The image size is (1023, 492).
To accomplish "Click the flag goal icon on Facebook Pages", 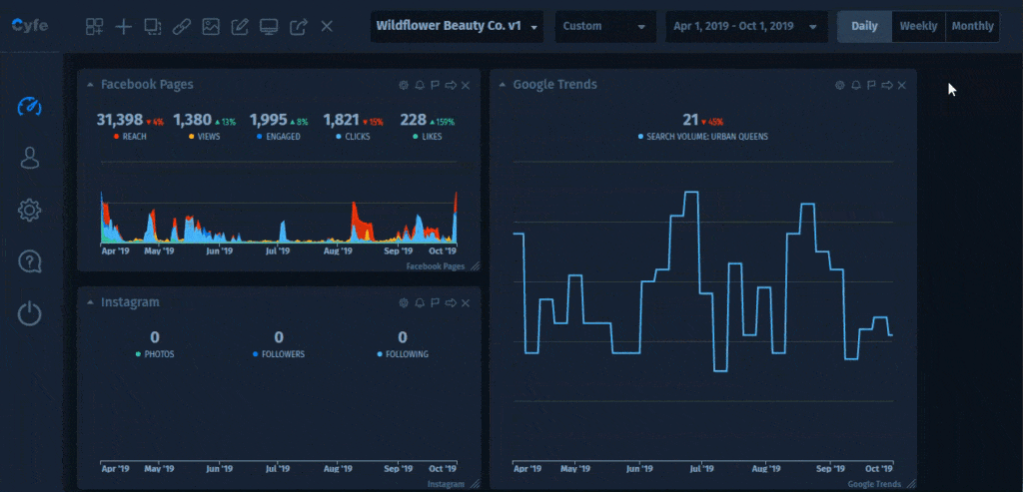I will pyautogui.click(x=435, y=86).
